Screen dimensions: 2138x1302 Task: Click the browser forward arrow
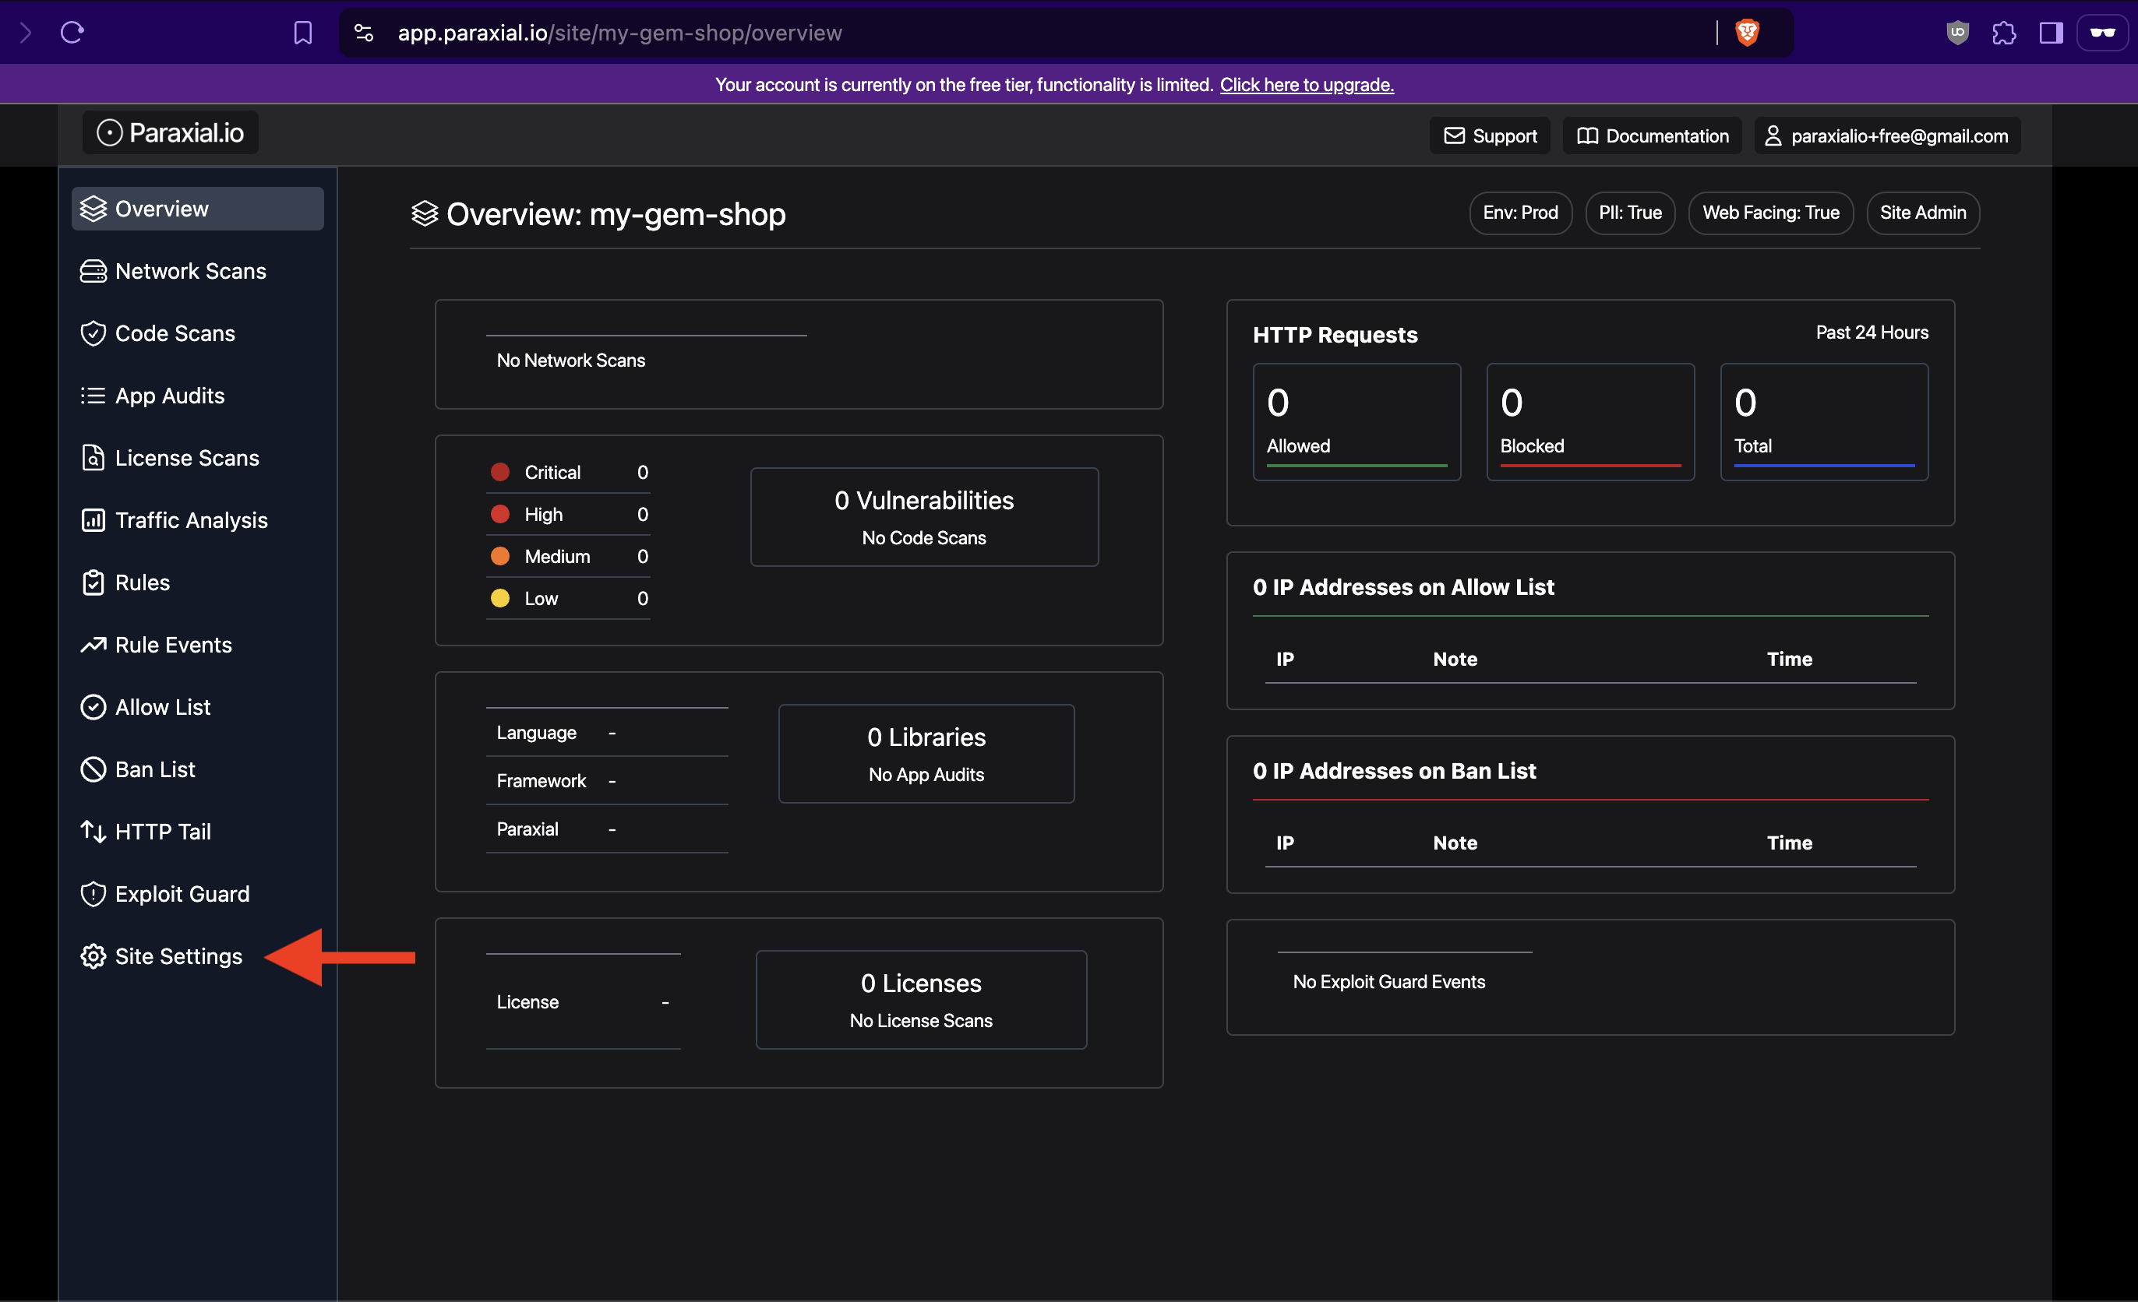25,33
